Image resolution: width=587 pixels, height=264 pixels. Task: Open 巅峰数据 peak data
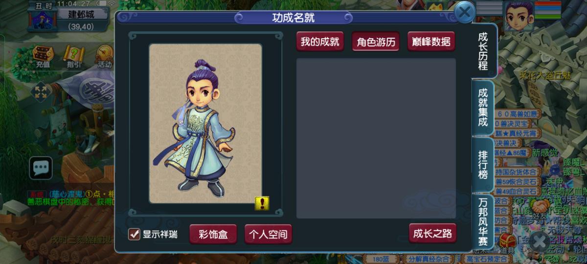(431, 42)
